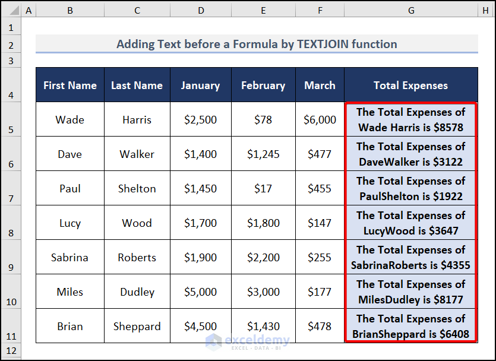The width and height of the screenshot is (496, 361).
Task: Click the First Name header cell
Action: pos(70,85)
